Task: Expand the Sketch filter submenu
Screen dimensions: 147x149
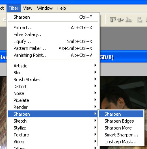Action: (x=53, y=121)
